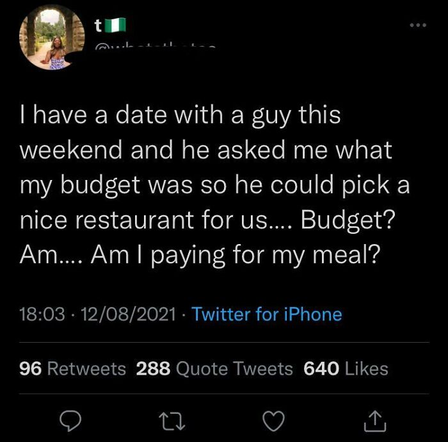
Task: Retweet this tweet using the arrows icon
Action: [171, 420]
